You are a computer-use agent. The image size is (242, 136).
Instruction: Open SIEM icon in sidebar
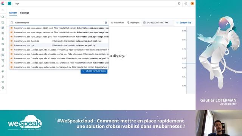click(x=3, y=71)
